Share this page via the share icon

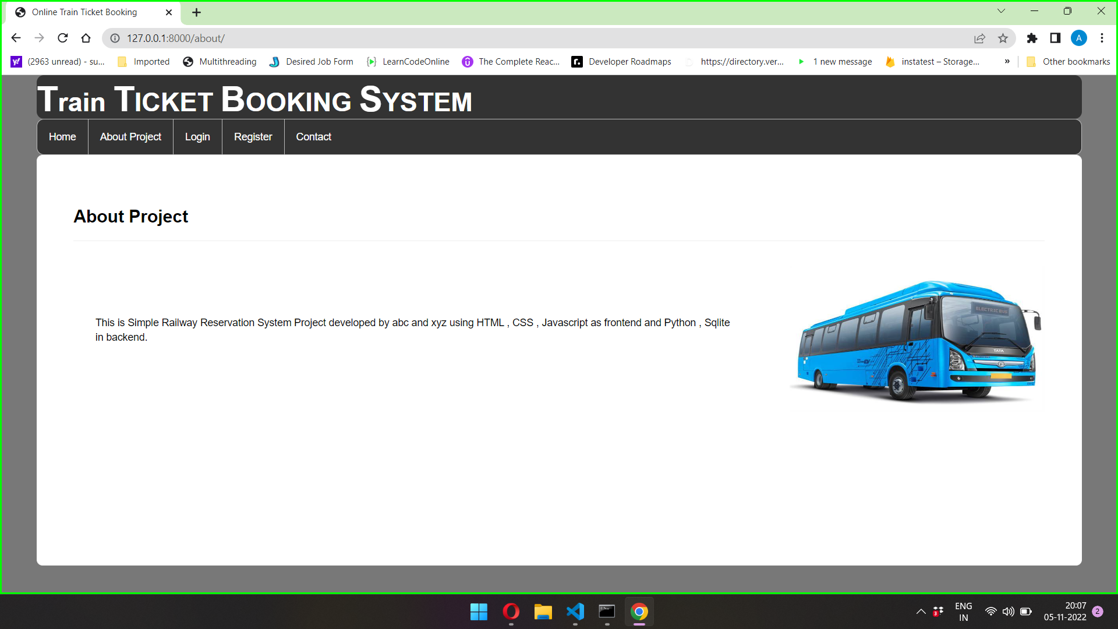click(979, 38)
